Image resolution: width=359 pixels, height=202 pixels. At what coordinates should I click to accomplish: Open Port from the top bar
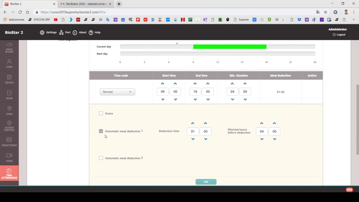[x=65, y=33]
